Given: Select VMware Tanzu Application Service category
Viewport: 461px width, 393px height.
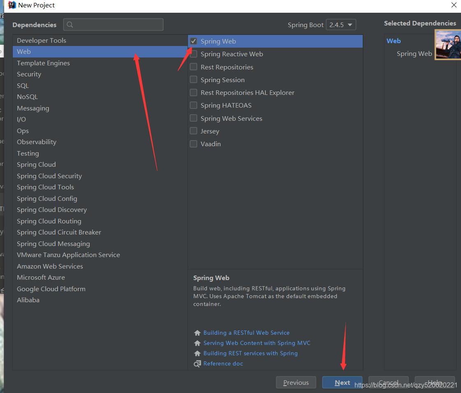Looking at the screenshot, I should pyautogui.click(x=100, y=255).
